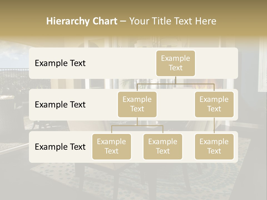The width and height of the screenshot is (267, 200).
Task: Click empty space right of the top-level box
Action: [x=217, y=63]
